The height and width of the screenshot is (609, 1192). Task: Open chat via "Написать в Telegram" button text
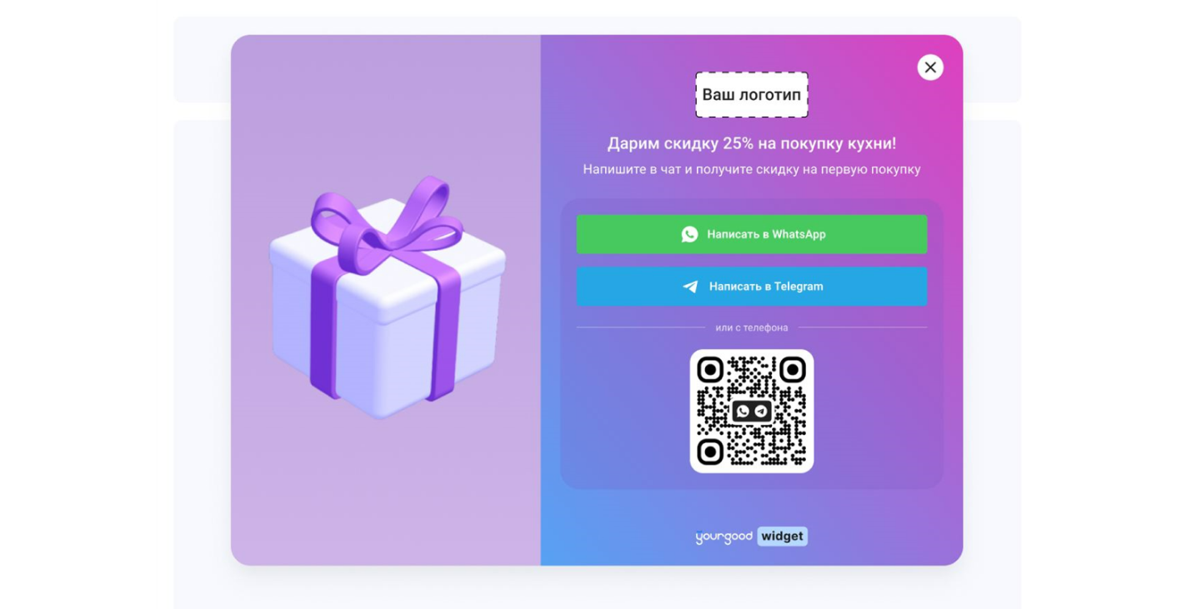tap(766, 287)
